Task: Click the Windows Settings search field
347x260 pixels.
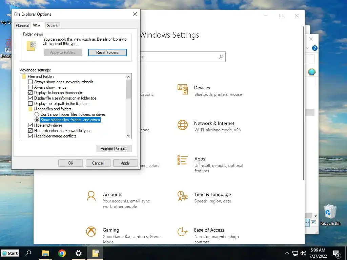Action: pyautogui.click(x=183, y=57)
